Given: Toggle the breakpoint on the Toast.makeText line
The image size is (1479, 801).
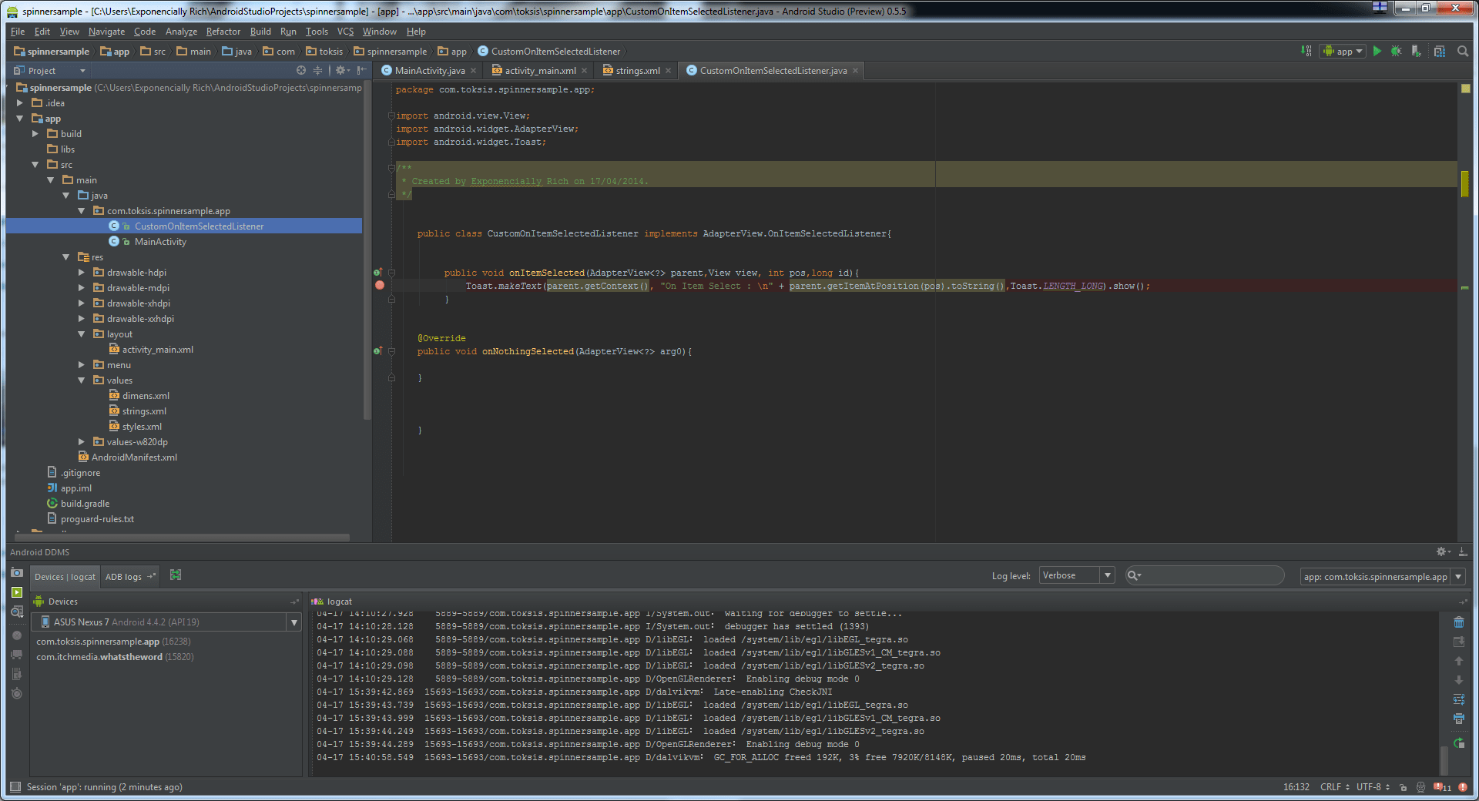Looking at the screenshot, I should [380, 286].
